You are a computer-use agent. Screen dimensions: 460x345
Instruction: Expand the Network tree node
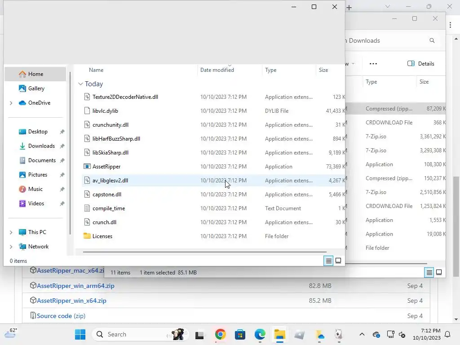pyautogui.click(x=11, y=247)
